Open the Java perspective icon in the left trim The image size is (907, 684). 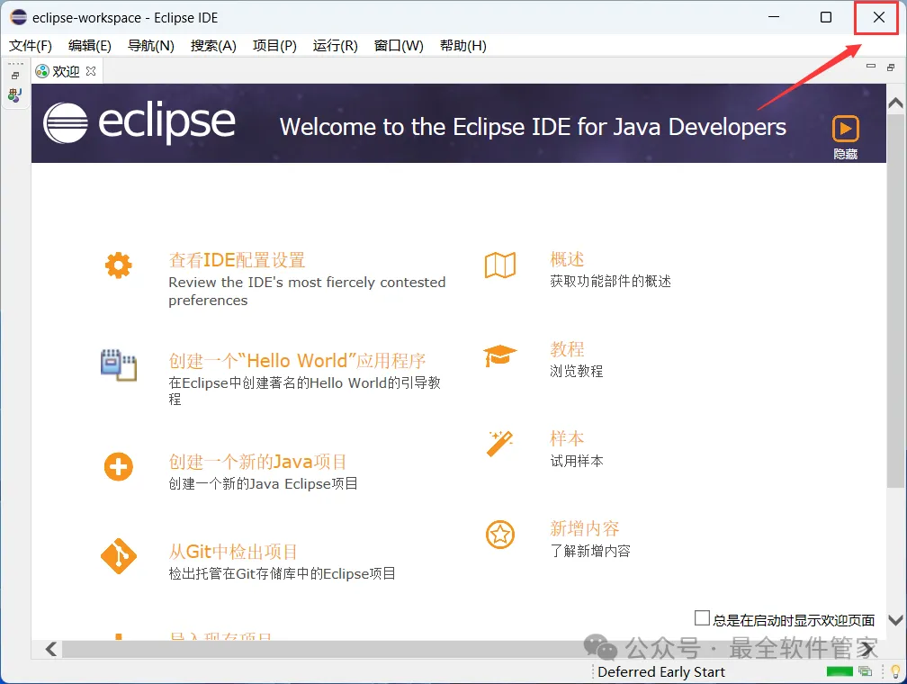click(15, 94)
